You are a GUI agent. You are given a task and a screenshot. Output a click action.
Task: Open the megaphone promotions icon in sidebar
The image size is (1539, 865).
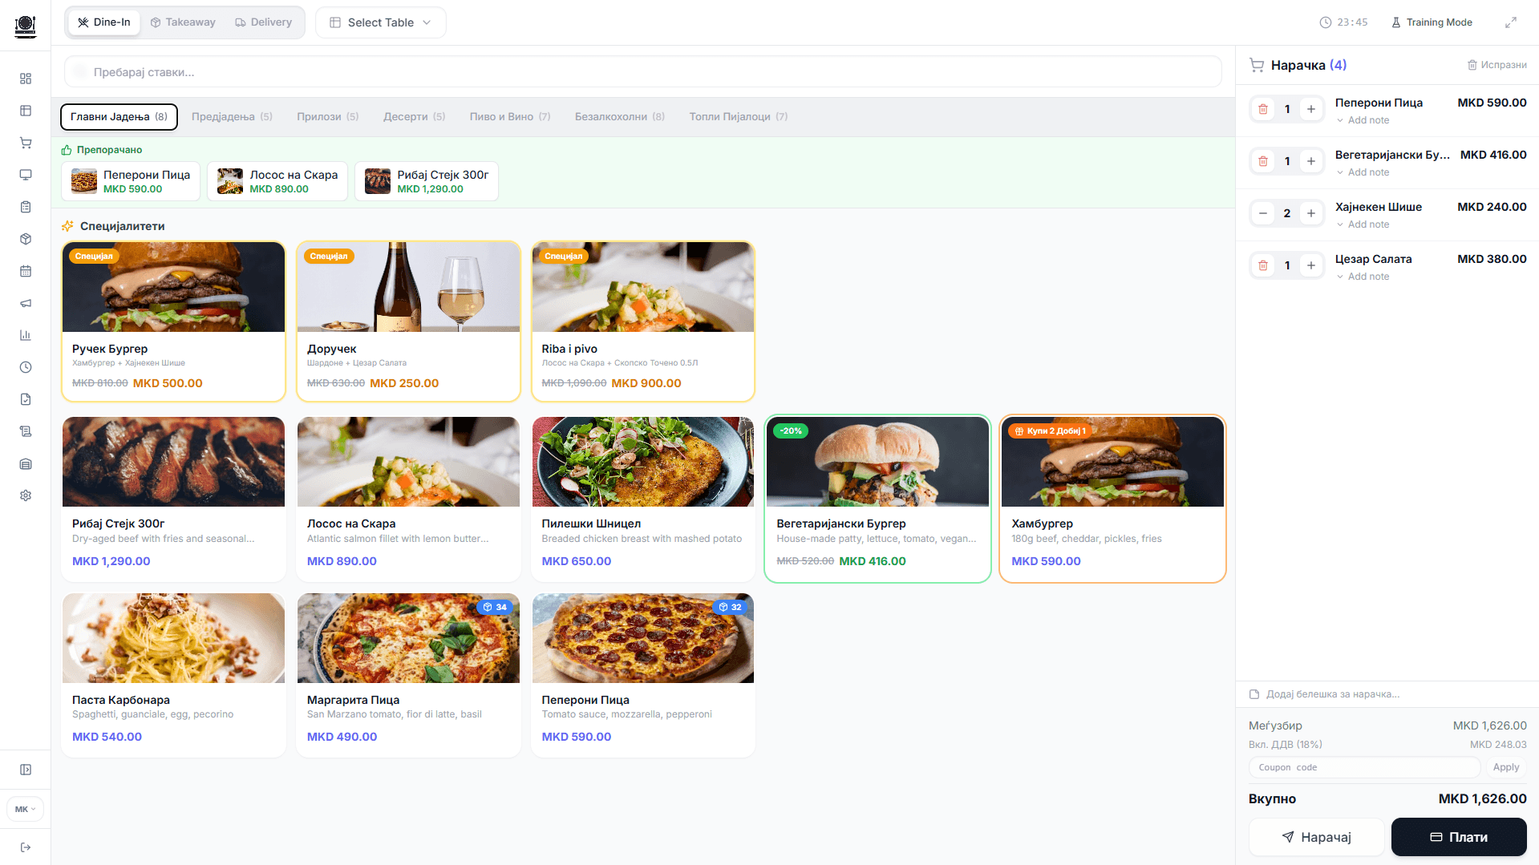pyautogui.click(x=26, y=303)
